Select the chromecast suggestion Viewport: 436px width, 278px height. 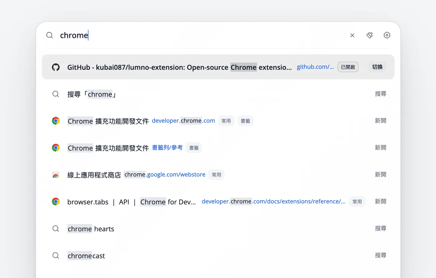tap(86, 256)
